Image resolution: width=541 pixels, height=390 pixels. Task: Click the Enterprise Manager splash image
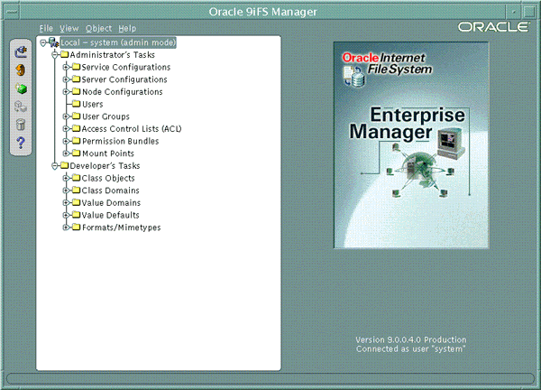point(411,145)
